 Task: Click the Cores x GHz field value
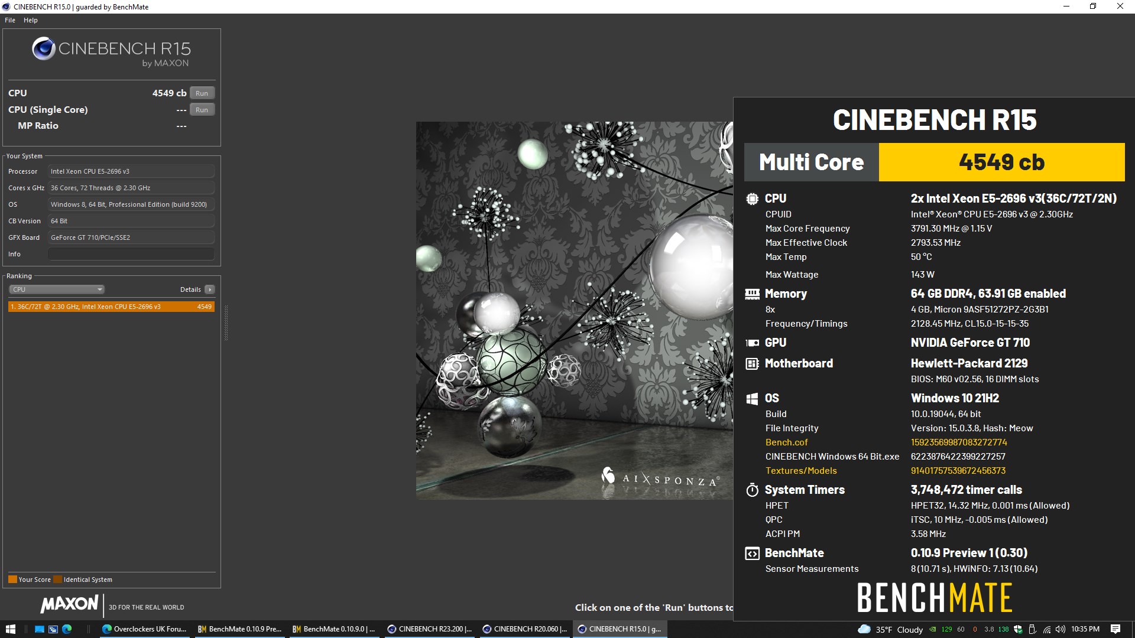131,188
